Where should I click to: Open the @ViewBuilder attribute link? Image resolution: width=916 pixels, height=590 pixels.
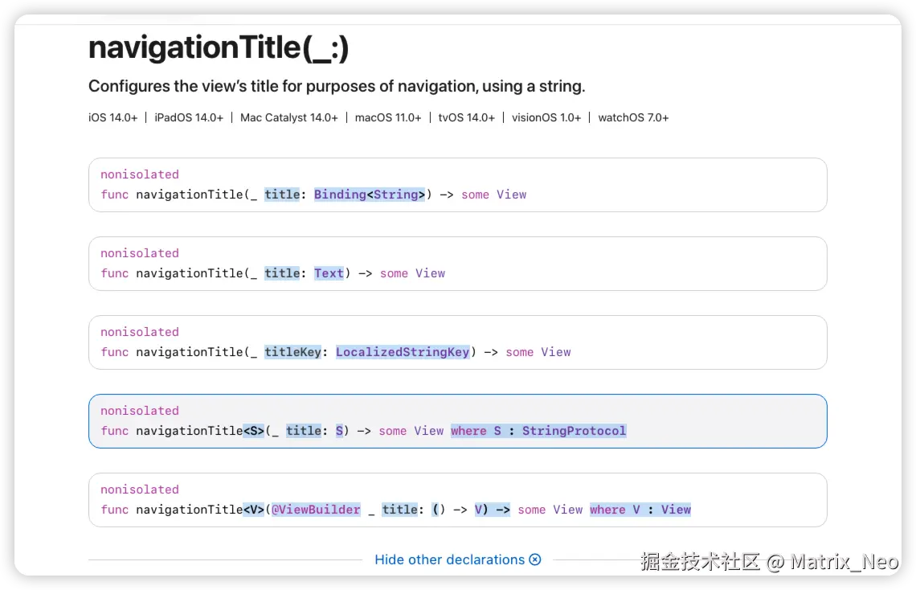316,510
